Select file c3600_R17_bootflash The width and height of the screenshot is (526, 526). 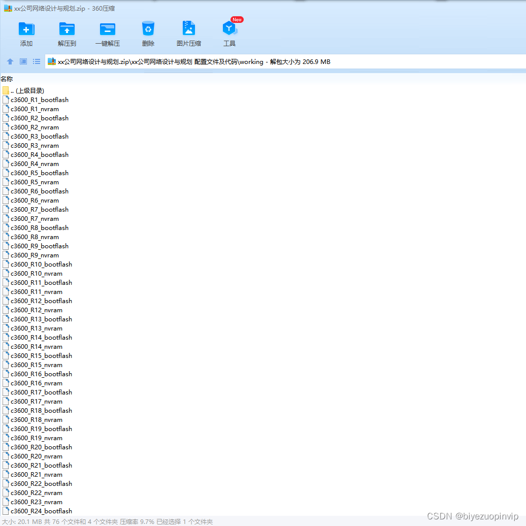(37, 392)
